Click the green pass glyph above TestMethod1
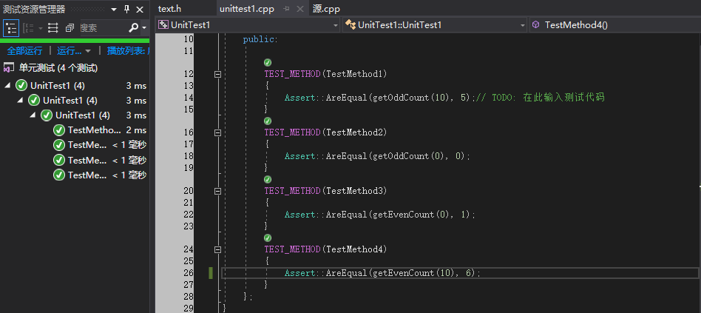 pos(268,63)
